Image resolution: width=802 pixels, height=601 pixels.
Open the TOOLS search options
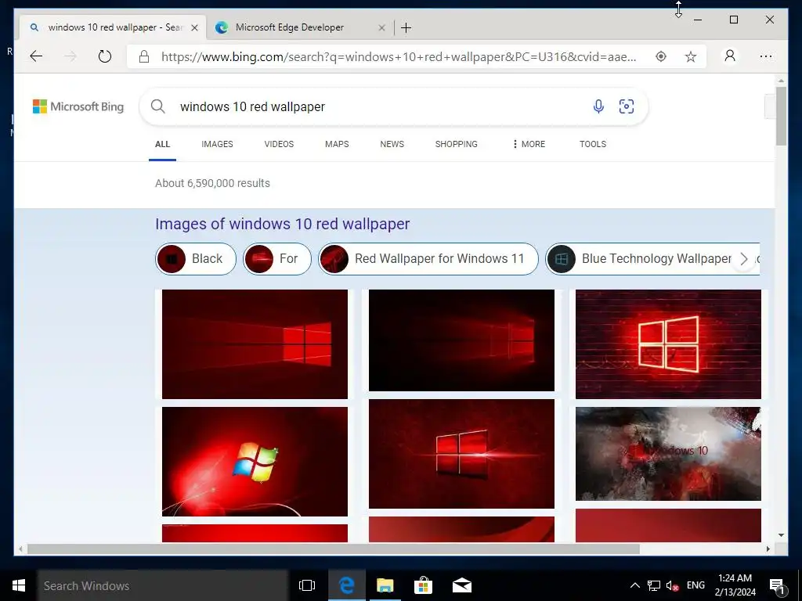pyautogui.click(x=593, y=144)
